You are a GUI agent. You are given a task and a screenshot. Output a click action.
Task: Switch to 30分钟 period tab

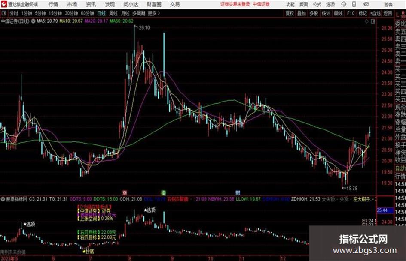point(71,13)
